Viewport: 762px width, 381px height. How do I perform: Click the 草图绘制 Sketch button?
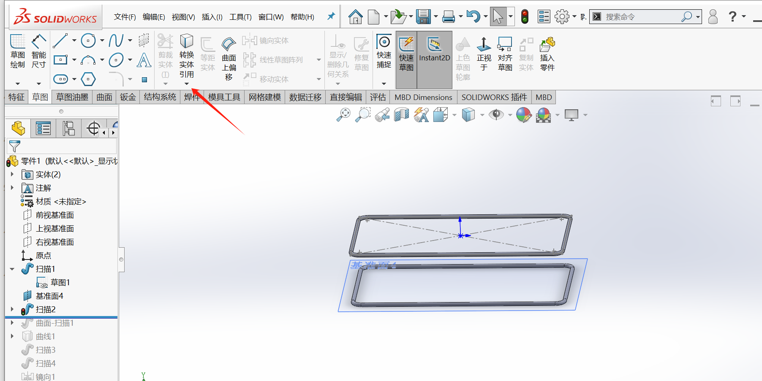(x=18, y=51)
